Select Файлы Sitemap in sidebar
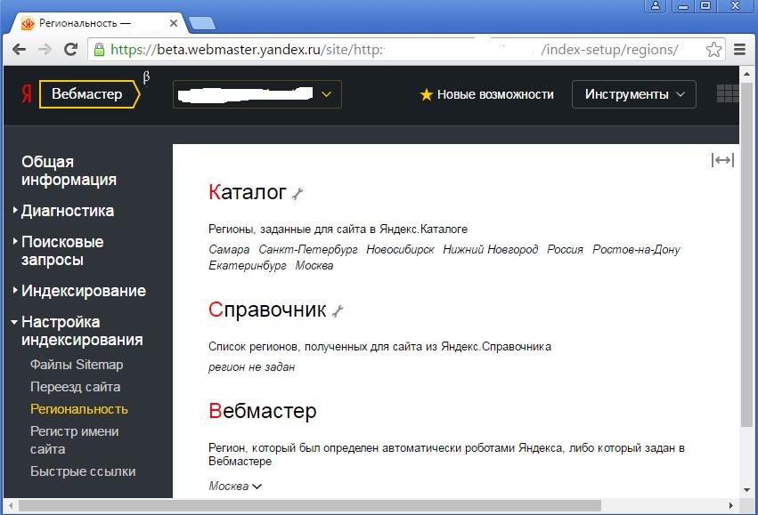This screenshot has height=515, width=758. tap(77, 365)
